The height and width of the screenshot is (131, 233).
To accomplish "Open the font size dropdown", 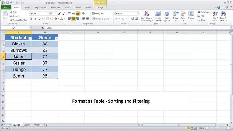I will tap(56, 13).
